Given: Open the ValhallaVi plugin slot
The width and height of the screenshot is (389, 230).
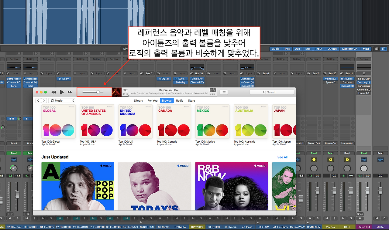Looking at the screenshot, I should (330, 79).
